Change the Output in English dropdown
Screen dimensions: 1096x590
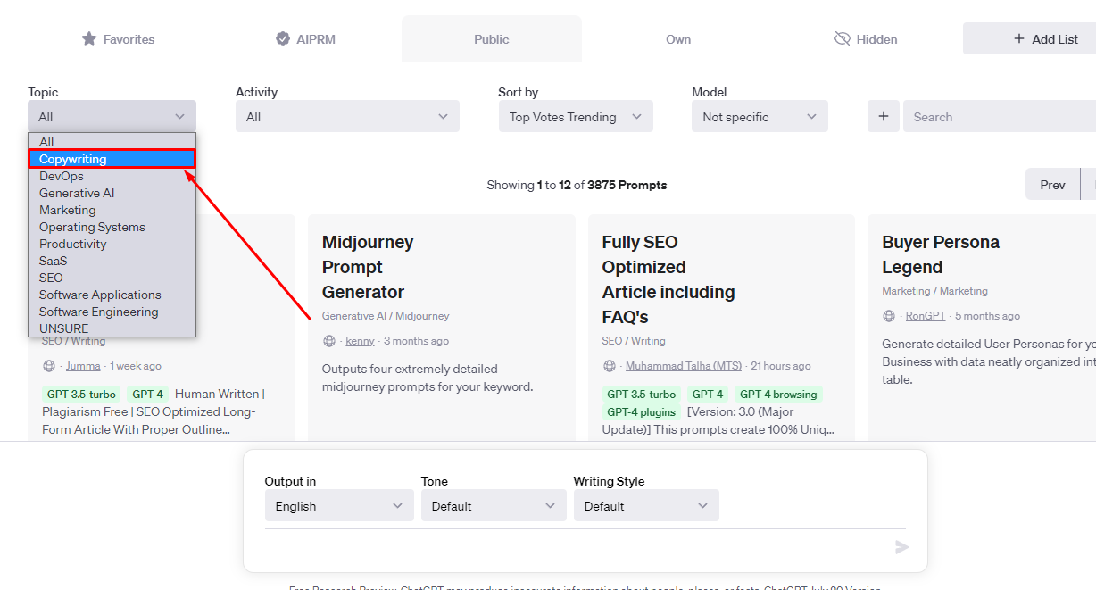[x=339, y=506]
